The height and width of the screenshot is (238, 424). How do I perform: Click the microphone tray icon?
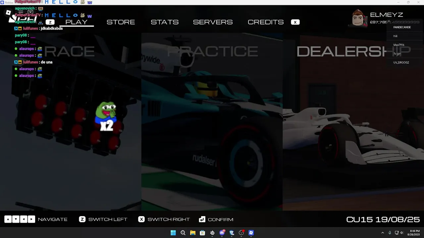[390, 233]
